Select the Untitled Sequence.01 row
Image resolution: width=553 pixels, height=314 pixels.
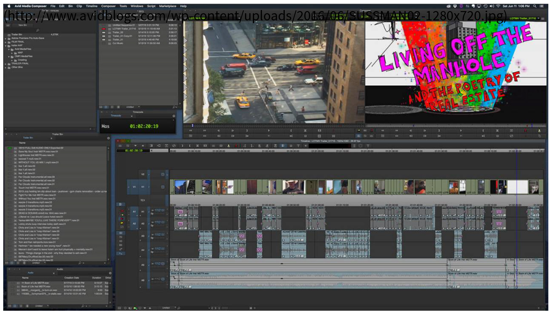coord(138,25)
